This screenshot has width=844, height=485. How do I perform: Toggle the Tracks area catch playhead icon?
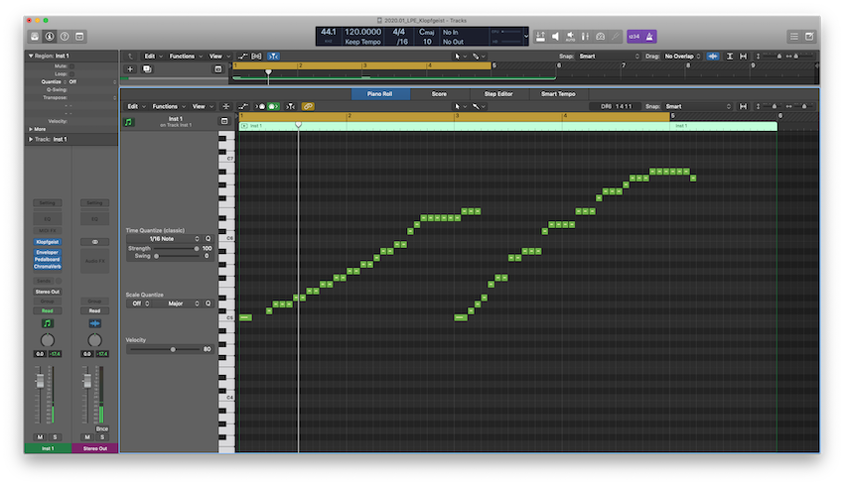click(273, 56)
